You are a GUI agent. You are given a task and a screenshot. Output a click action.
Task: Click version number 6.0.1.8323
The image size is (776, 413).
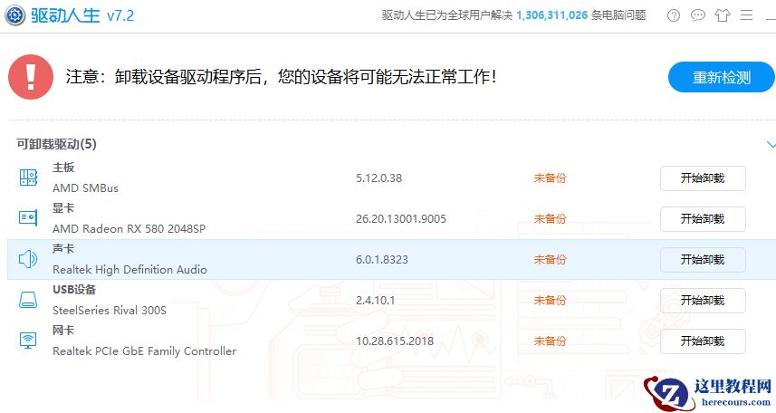[382, 260]
